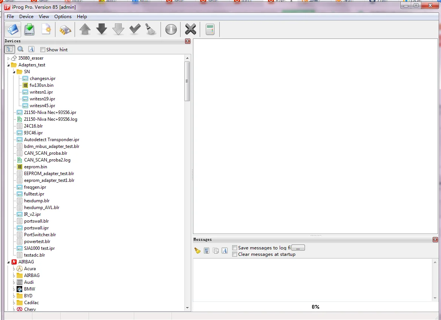
Task: Click the large X cancel toolbar icon
Action: (x=190, y=29)
